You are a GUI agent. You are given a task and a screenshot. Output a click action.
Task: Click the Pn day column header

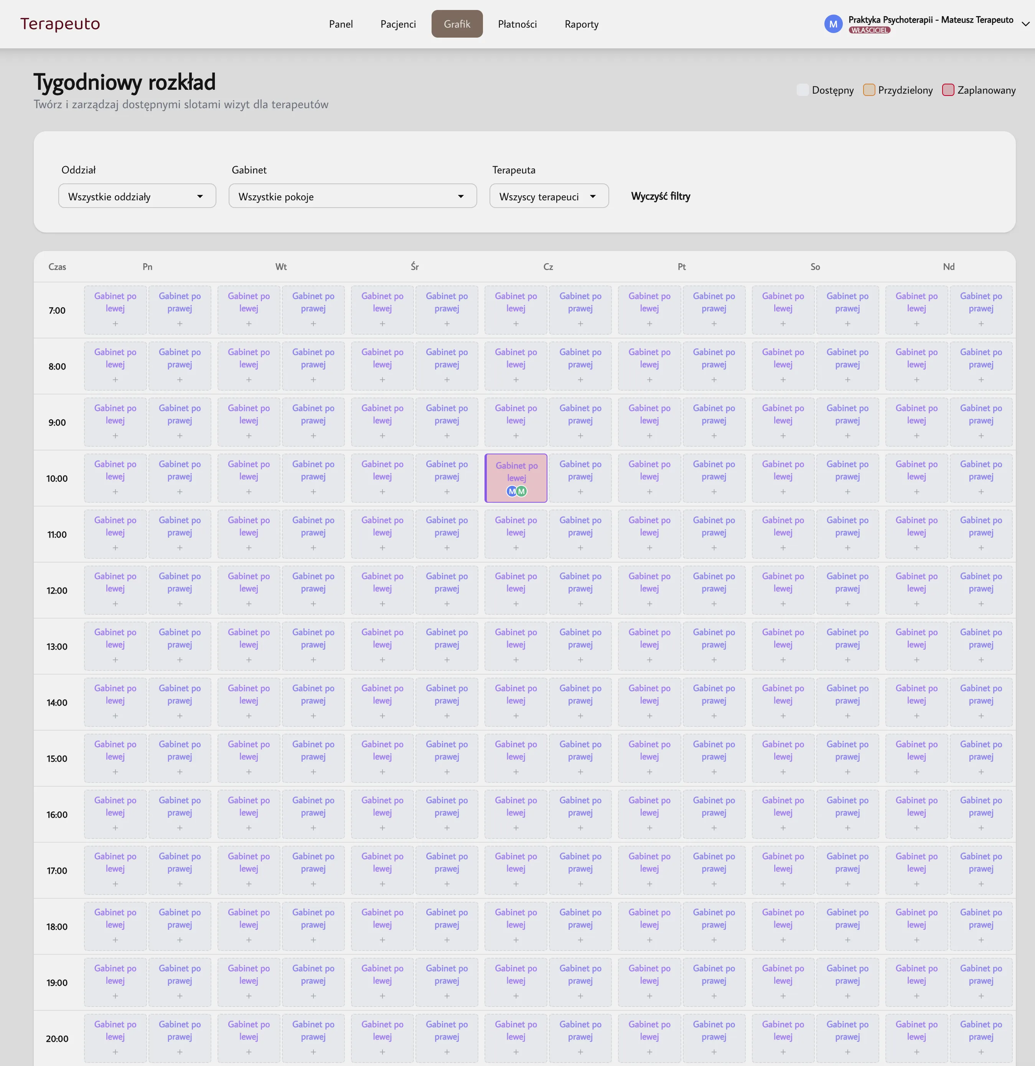147,266
